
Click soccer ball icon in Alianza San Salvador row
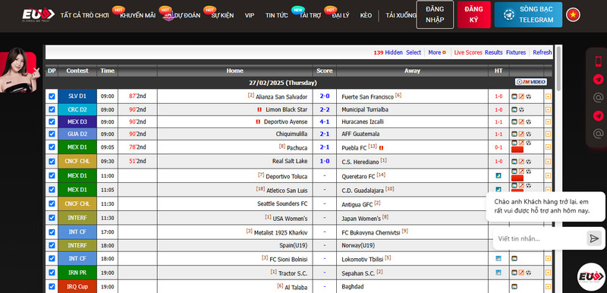[528, 96]
